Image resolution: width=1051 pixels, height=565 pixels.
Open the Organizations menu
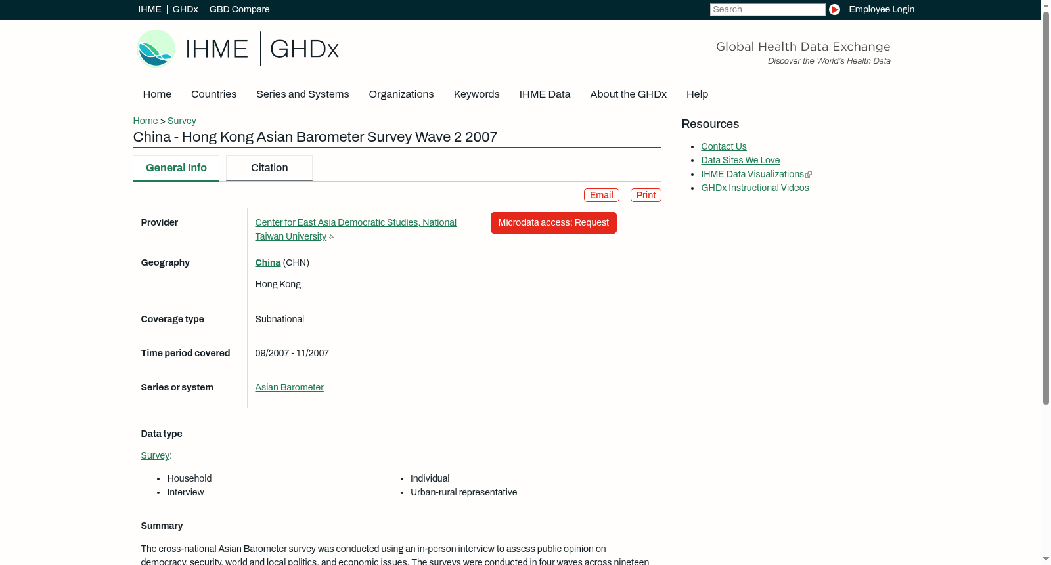pos(401,94)
